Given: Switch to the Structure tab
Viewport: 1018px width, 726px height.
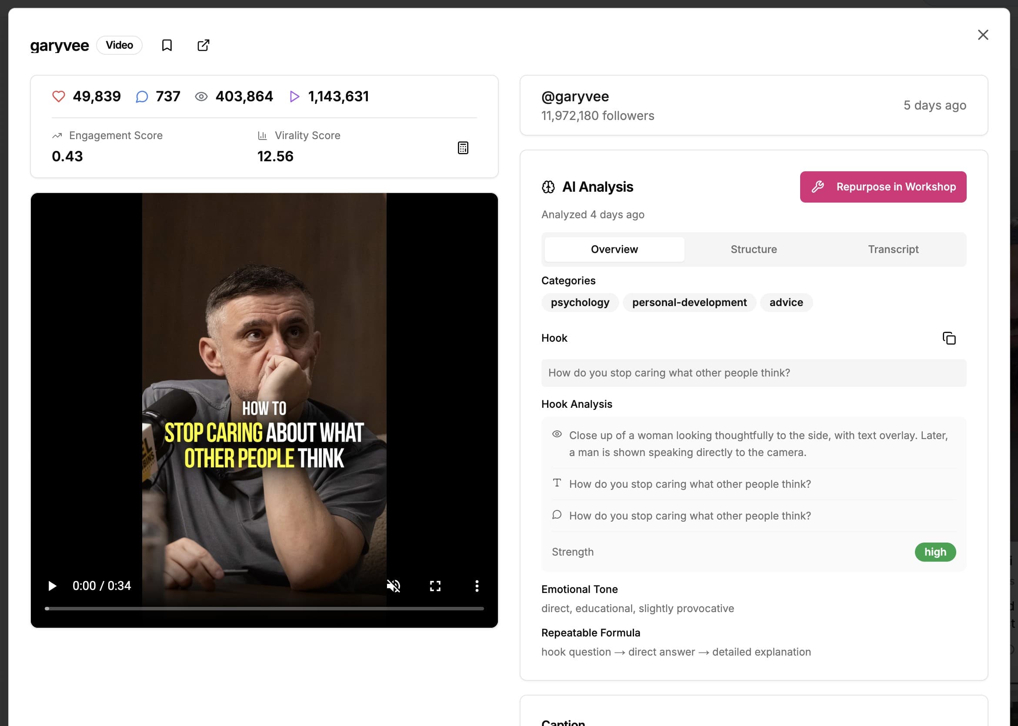Looking at the screenshot, I should [754, 250].
